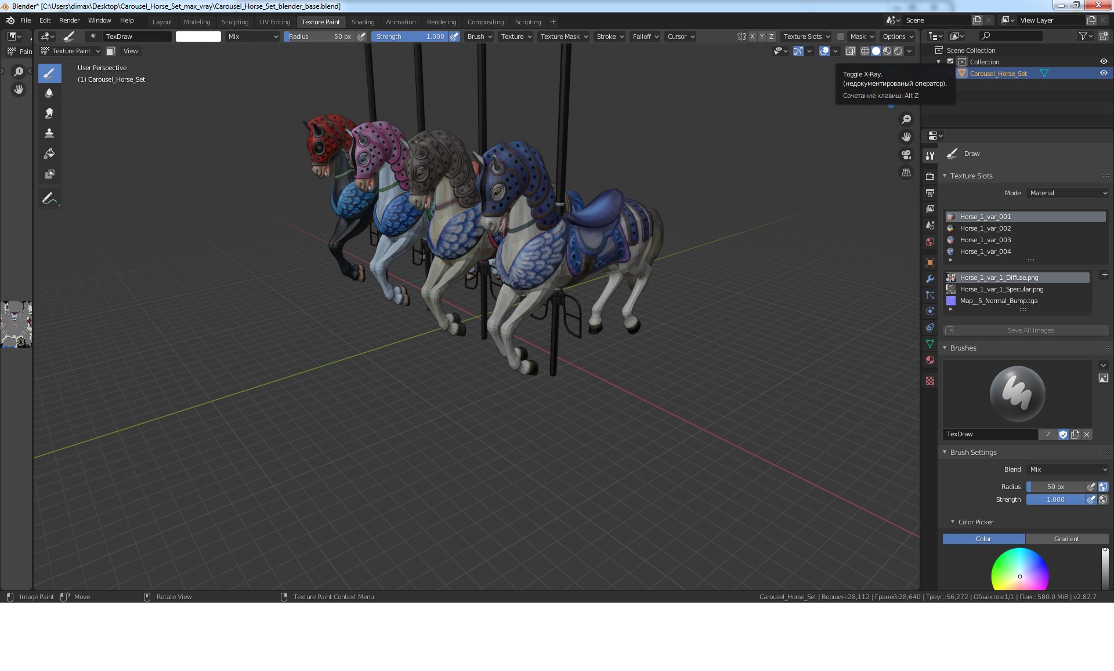Image resolution: width=1114 pixels, height=671 pixels.
Task: Switch to Rendered viewport shading
Action: coord(898,51)
